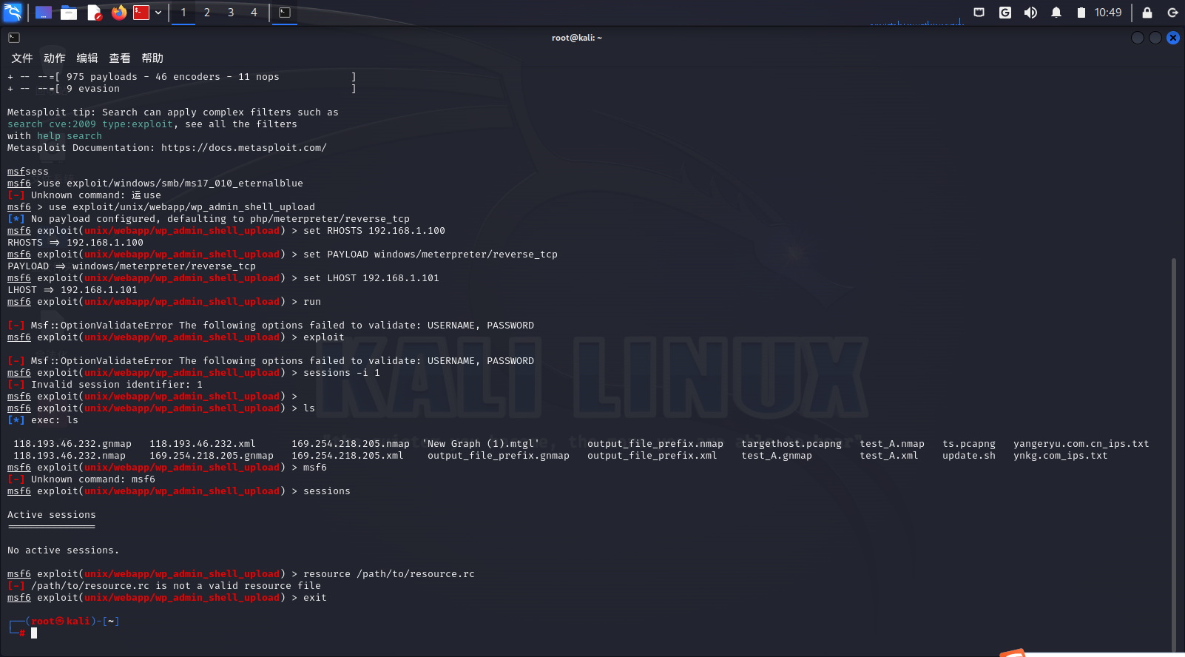
Task: Click file name output_file_prefix.nmap
Action: pyautogui.click(x=655, y=444)
